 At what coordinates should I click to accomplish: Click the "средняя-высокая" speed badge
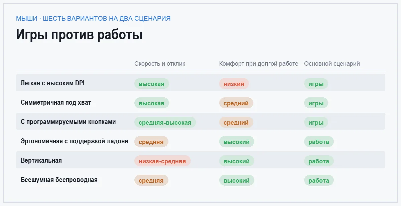pos(165,122)
